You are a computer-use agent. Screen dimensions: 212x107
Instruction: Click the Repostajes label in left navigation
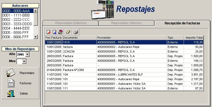(x=27, y=73)
